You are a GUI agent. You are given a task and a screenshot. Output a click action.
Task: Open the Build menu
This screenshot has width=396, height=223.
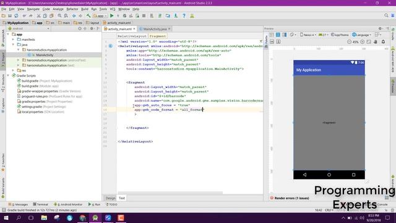pyautogui.click(x=85, y=9)
